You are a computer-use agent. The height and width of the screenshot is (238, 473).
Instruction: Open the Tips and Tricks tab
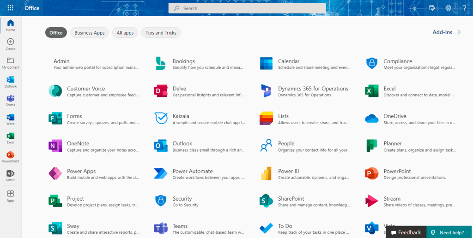point(161,33)
